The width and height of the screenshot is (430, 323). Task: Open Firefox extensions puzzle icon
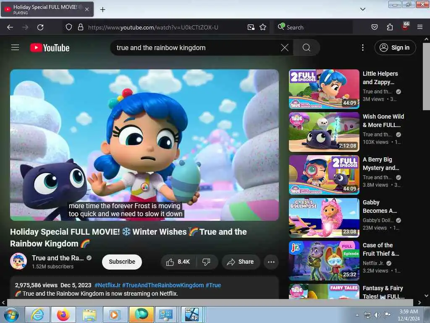coord(390,27)
